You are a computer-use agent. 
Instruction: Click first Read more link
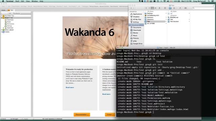[70, 87]
